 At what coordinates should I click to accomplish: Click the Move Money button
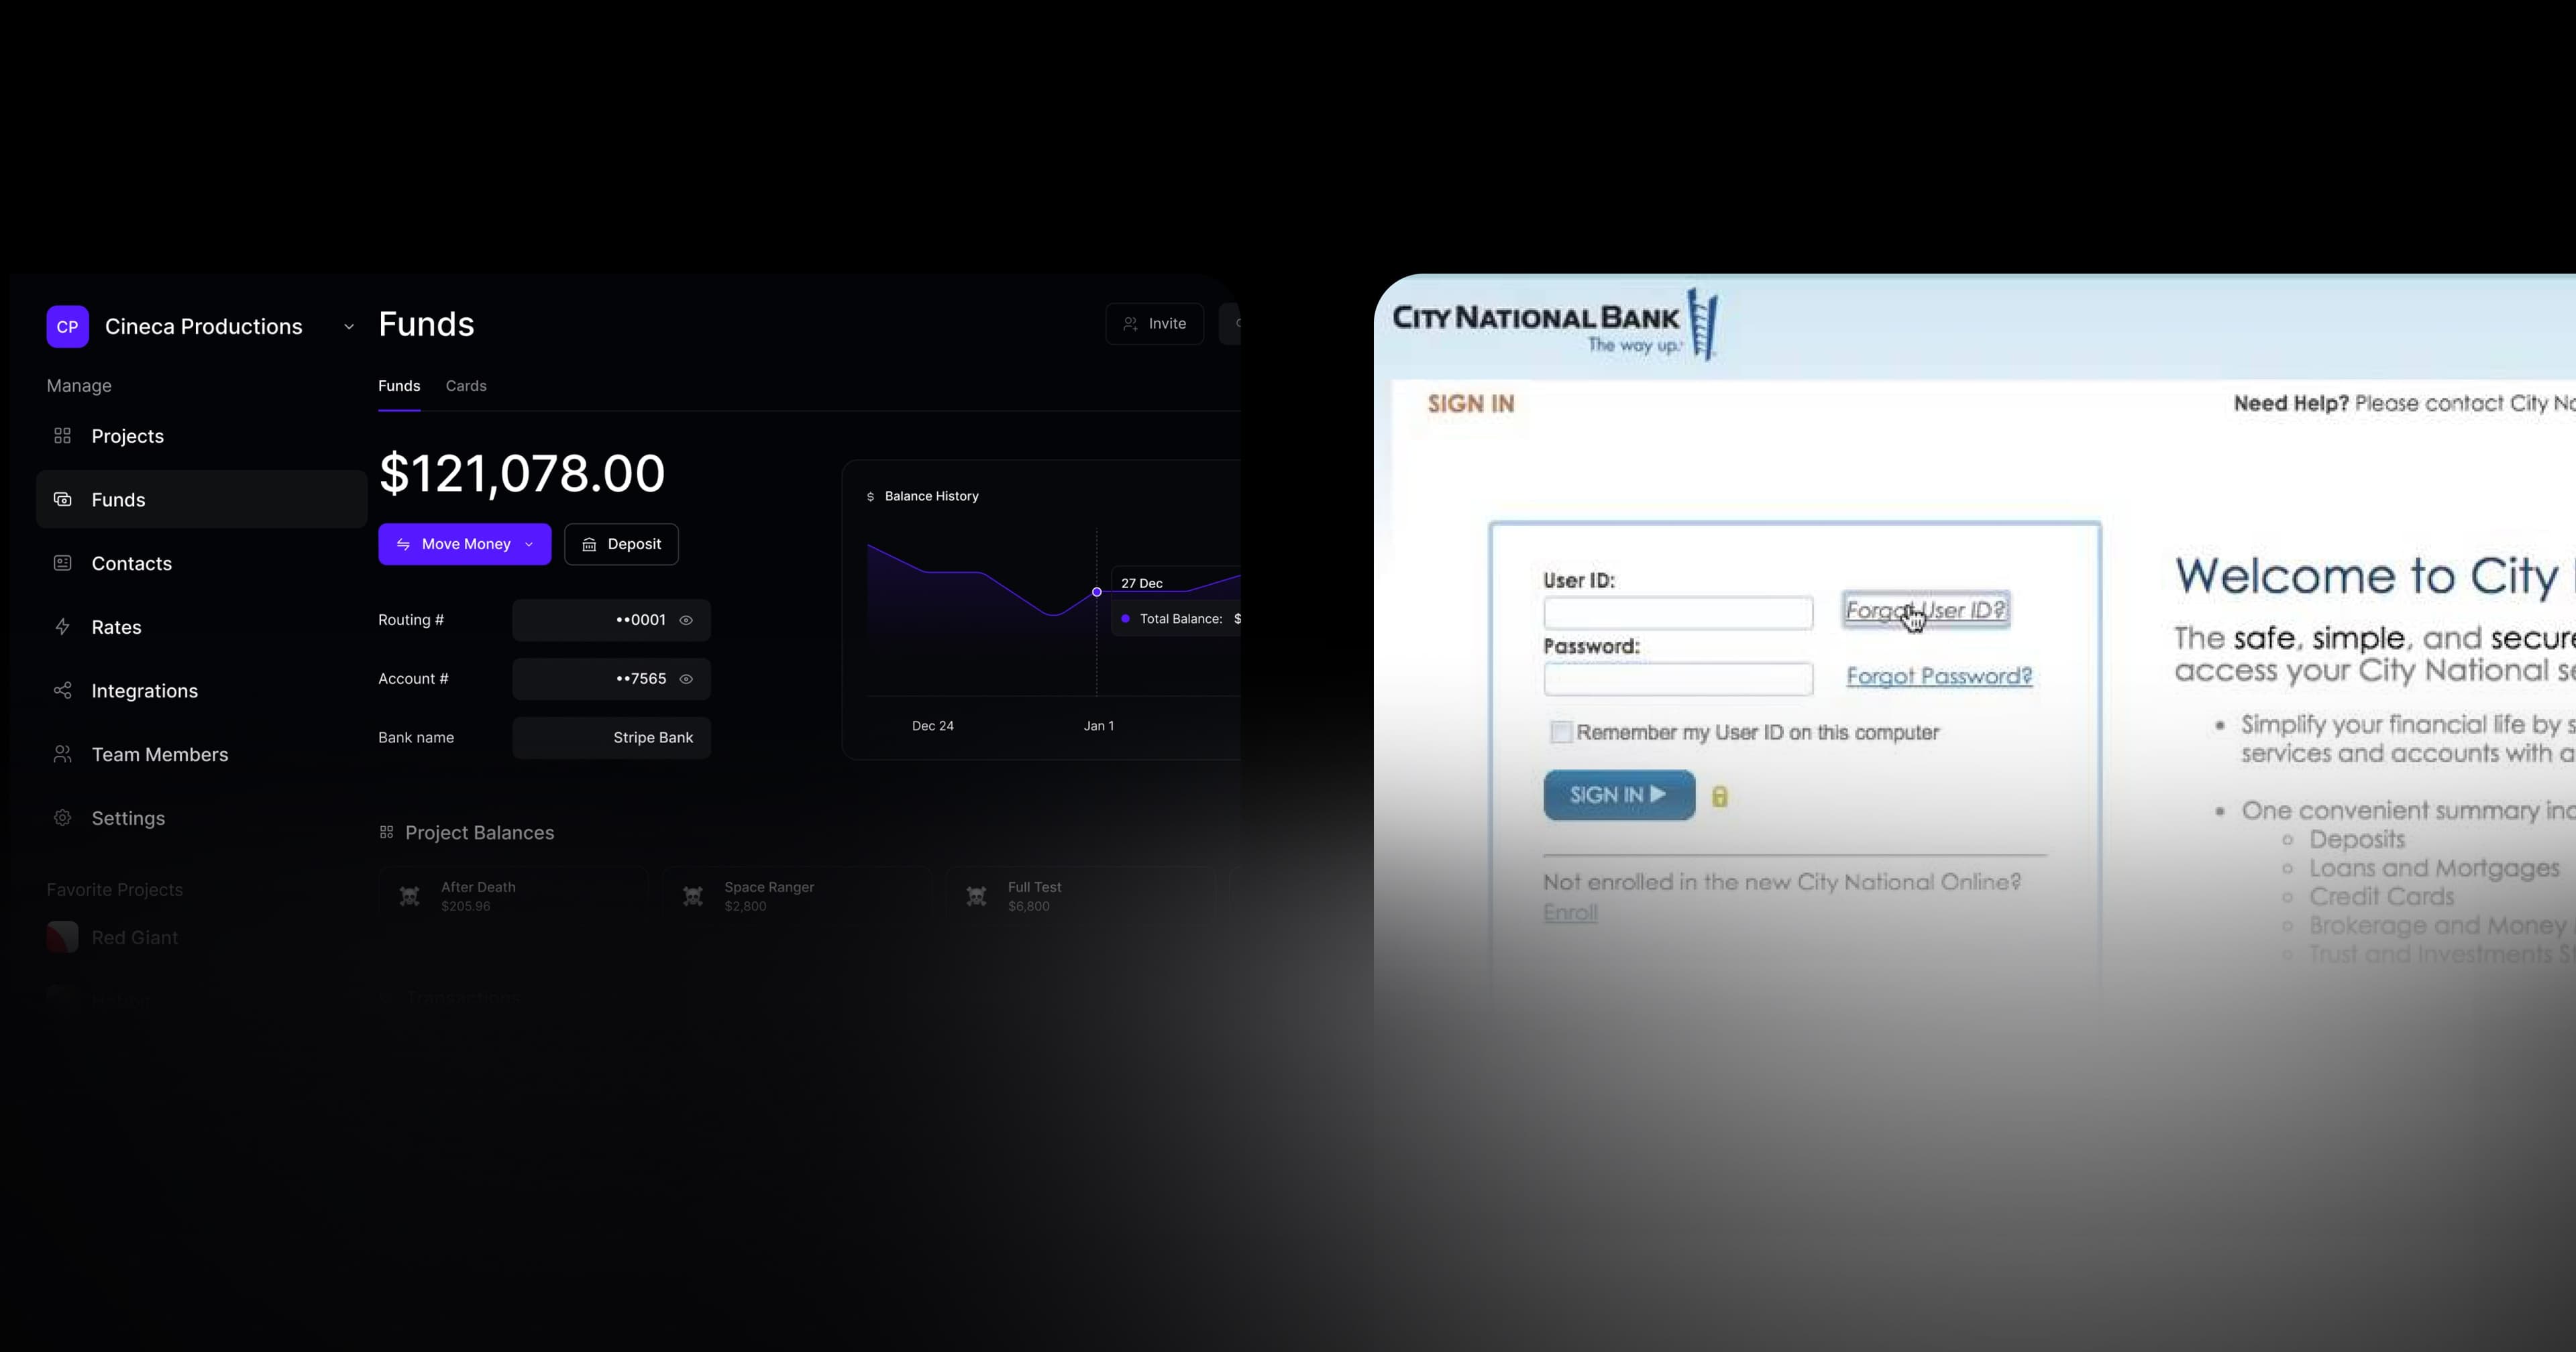464,544
